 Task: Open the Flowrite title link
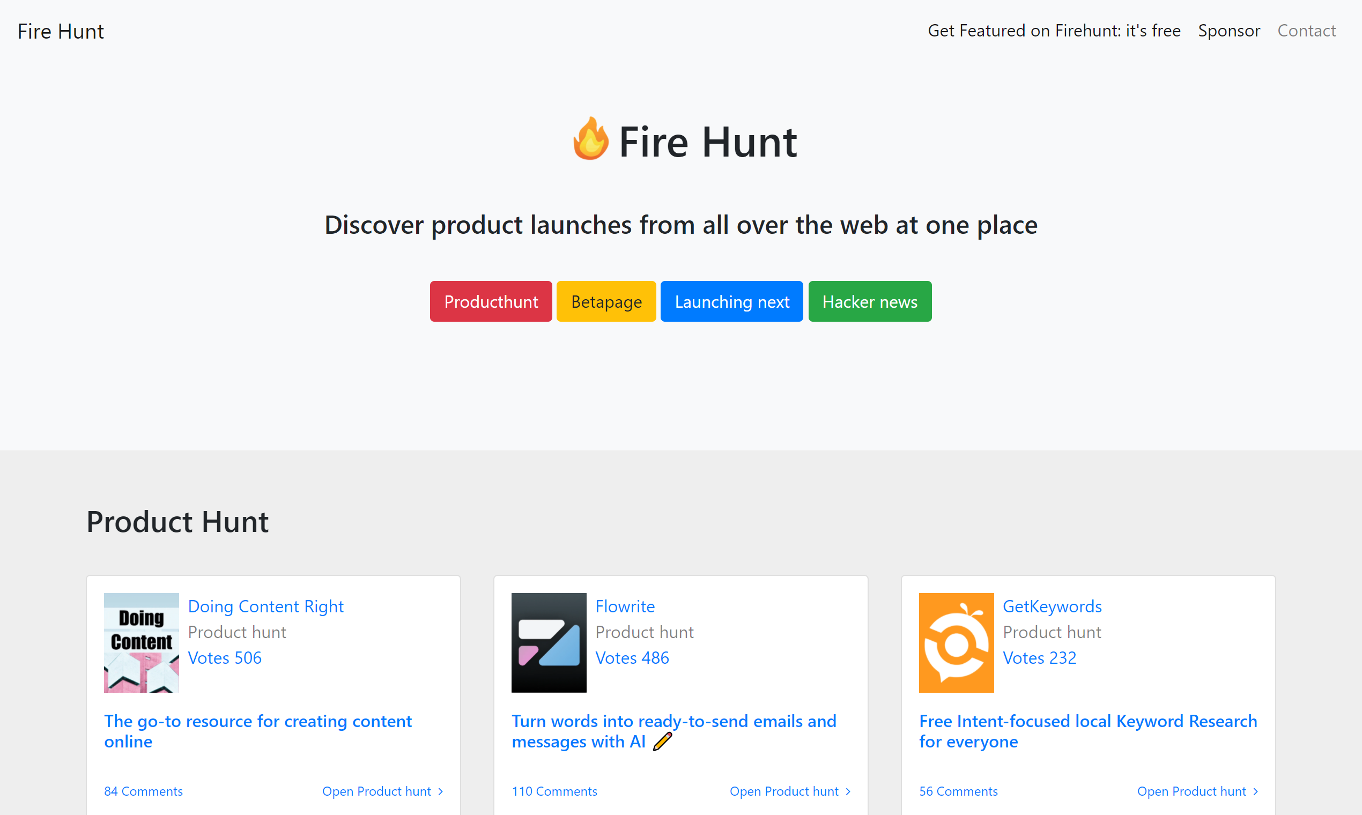[x=625, y=606]
